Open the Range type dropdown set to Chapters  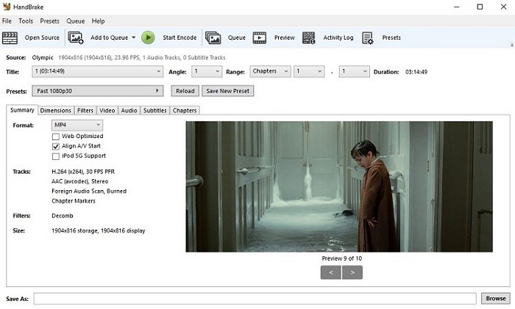pos(270,71)
